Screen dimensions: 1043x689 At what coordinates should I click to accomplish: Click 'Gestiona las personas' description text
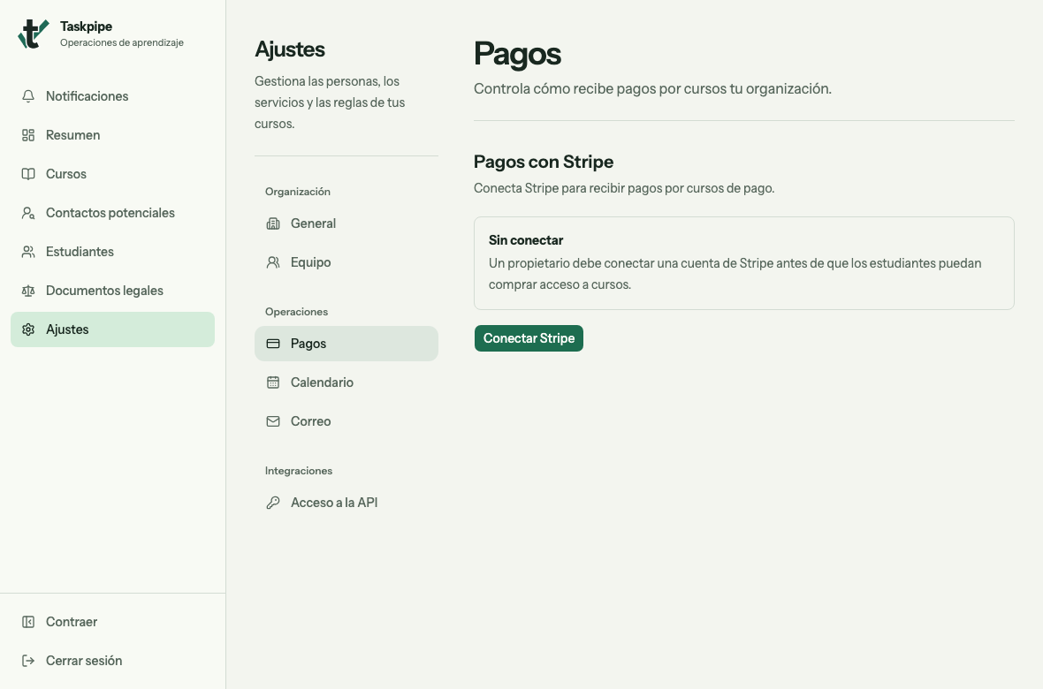pos(330,102)
